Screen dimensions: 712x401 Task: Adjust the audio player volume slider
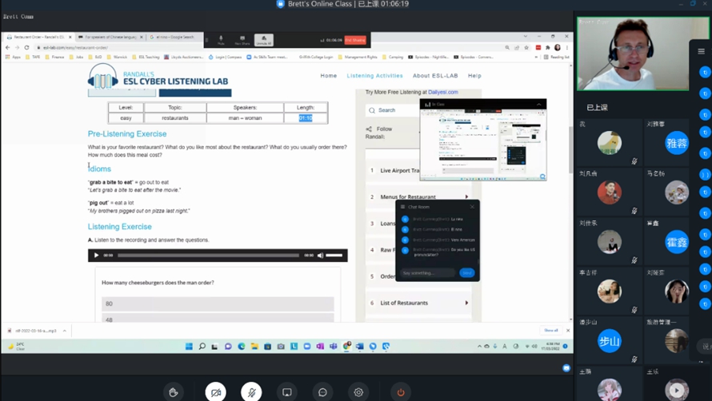coord(334,256)
